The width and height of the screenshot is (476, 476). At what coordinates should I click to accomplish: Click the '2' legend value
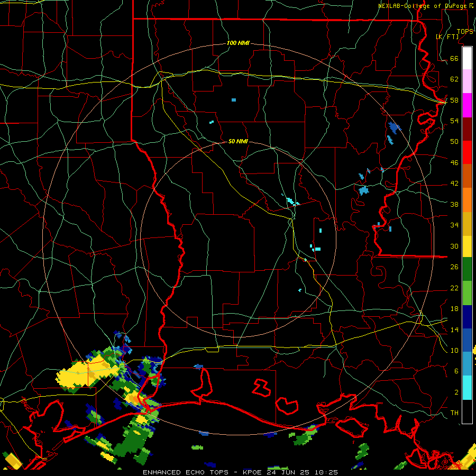point(456,392)
